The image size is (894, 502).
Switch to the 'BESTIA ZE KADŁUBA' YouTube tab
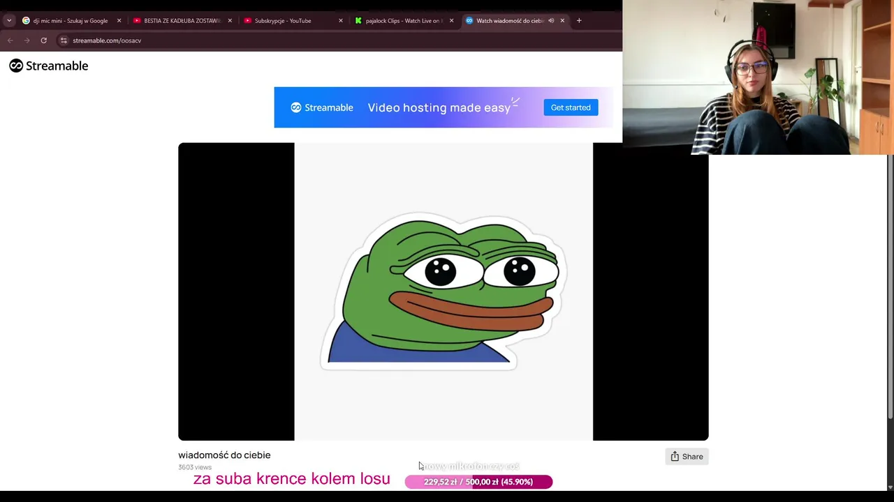(x=182, y=21)
